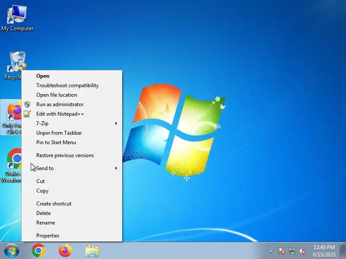Choose Pin to Start Menu

point(72,142)
